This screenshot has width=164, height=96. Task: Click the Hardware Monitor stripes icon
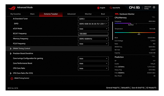pos(117,14)
